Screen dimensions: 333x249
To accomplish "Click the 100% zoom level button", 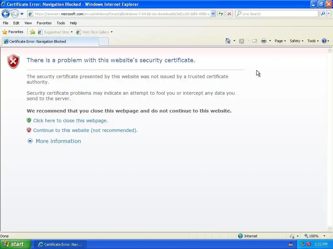I will point(312,236).
